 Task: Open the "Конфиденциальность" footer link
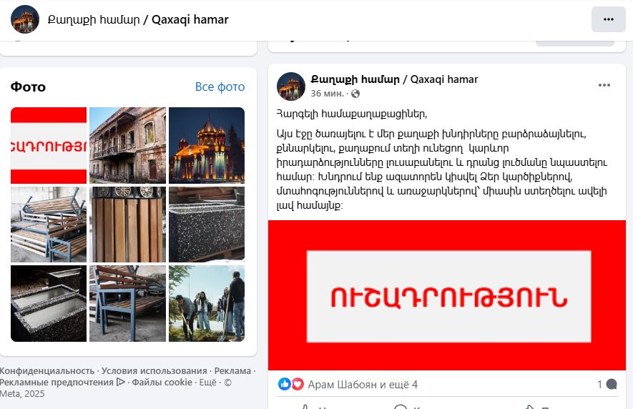pos(47,370)
